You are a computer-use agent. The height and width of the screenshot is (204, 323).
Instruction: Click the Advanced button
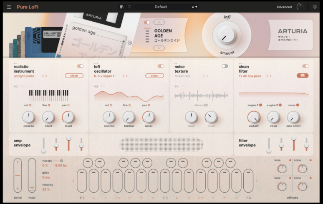pyautogui.click(x=284, y=7)
